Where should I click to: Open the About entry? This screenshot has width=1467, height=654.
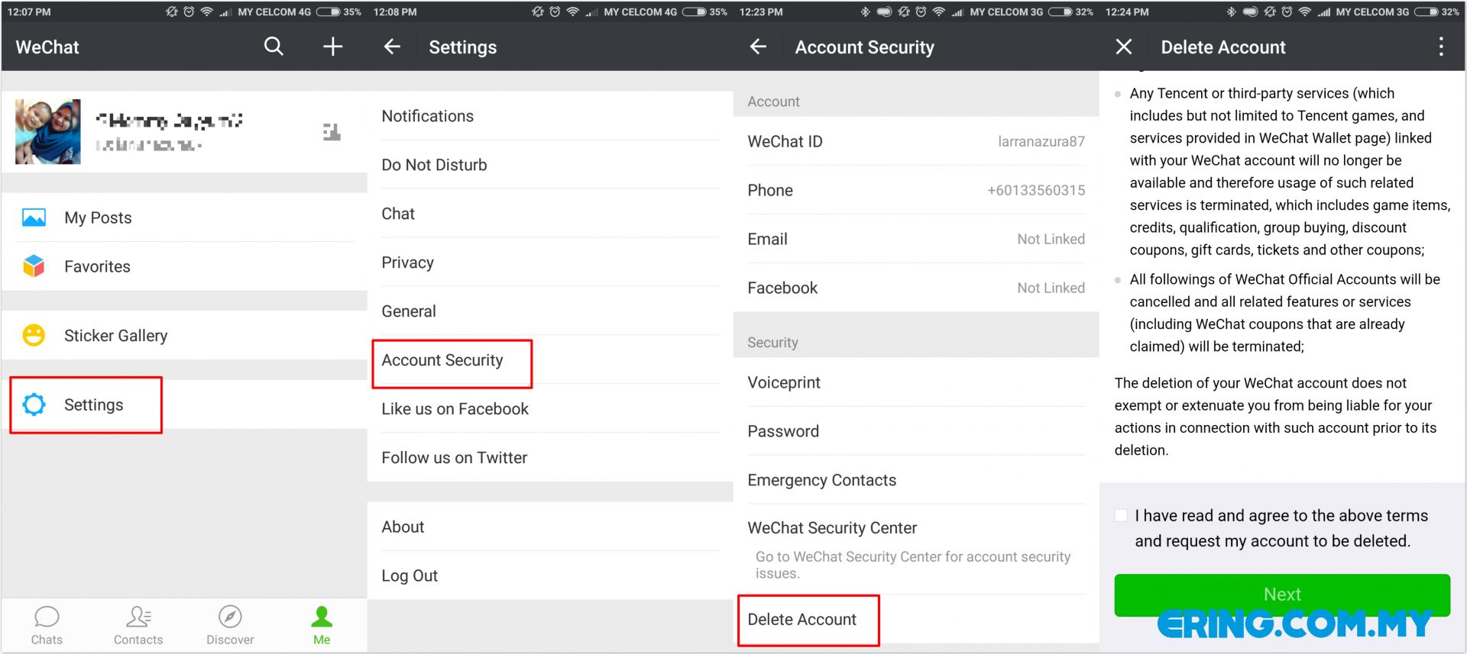(x=550, y=527)
